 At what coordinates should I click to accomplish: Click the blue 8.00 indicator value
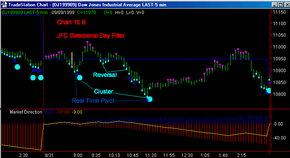tap(49, 112)
